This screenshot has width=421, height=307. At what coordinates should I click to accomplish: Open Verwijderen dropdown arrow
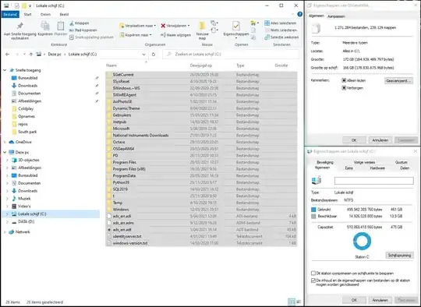pos(189,26)
